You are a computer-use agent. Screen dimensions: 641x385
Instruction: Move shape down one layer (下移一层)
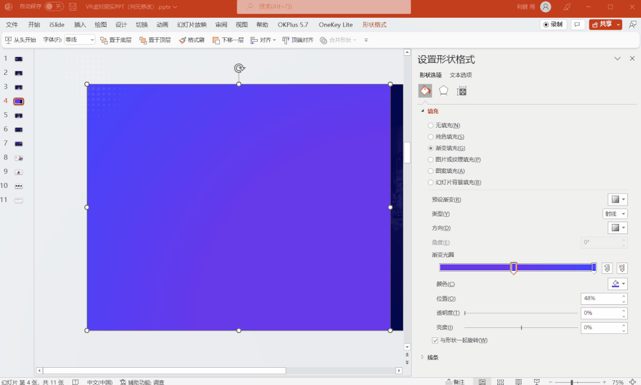228,40
